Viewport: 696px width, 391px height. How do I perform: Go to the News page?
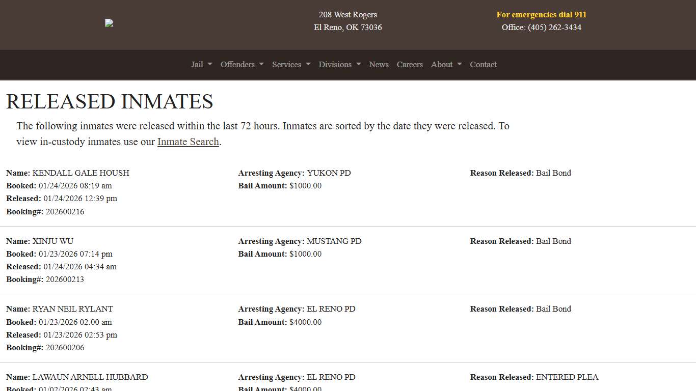click(379, 65)
